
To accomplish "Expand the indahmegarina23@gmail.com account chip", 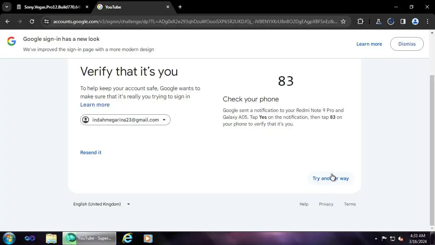I will tap(125, 120).
